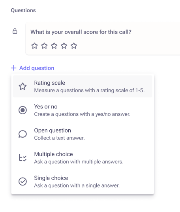Click the speech bubble Open question icon
180x212 pixels.
click(x=22, y=134)
